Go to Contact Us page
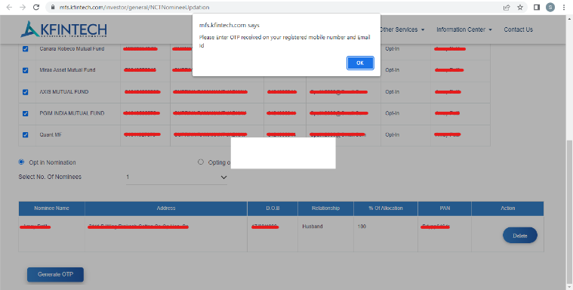Viewport: 573px width, 290px height. 518,29
